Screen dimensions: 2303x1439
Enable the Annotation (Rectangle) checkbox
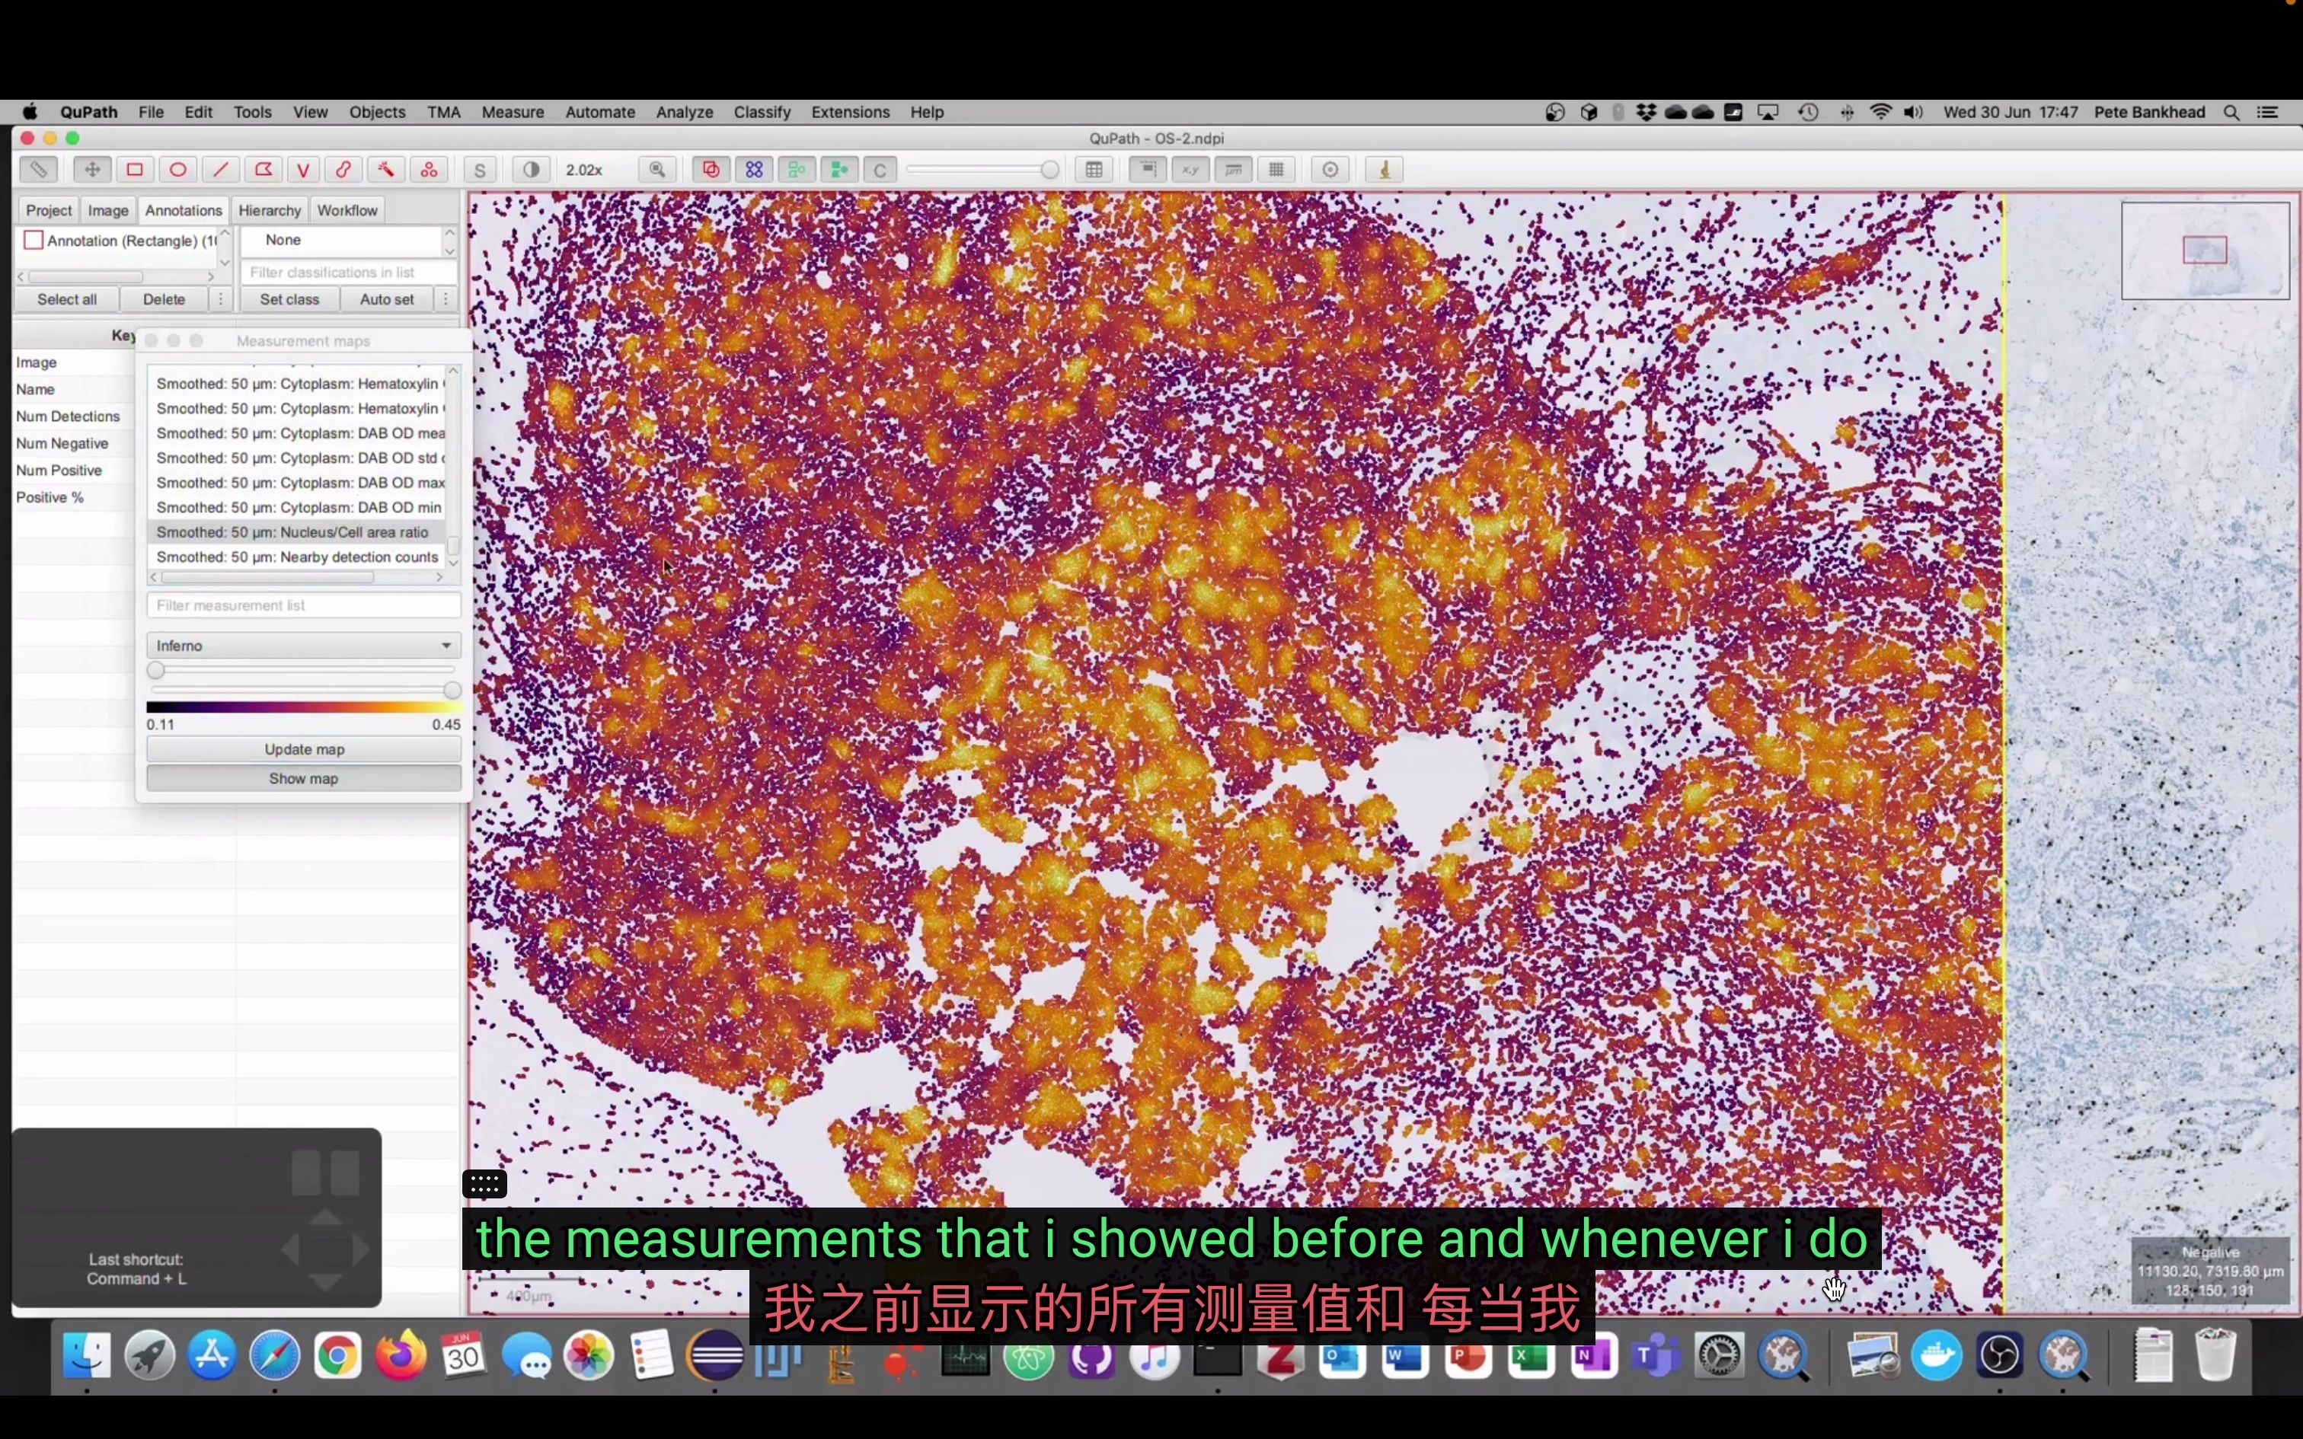34,239
